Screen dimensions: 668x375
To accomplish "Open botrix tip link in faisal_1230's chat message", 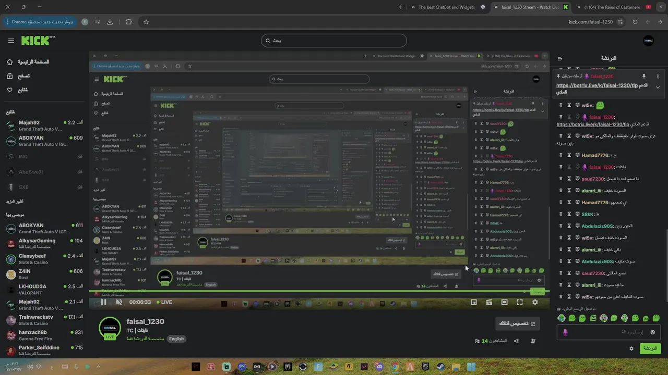I will [x=593, y=124].
